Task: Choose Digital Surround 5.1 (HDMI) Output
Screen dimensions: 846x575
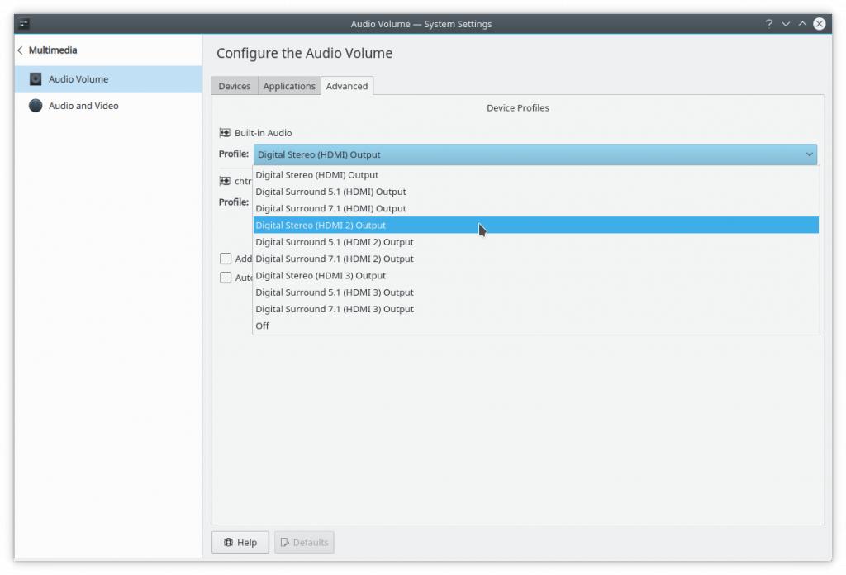Action: (x=330, y=192)
